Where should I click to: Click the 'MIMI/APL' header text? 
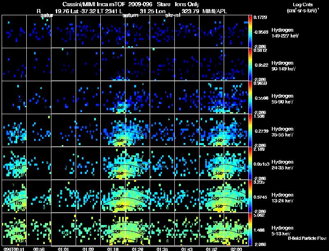pyautogui.click(x=215, y=11)
